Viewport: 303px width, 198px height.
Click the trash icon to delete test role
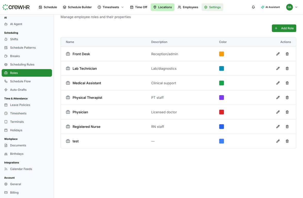[287, 141]
